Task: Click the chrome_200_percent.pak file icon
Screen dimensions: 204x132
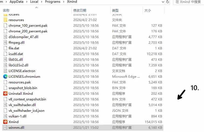Action: 5,31
